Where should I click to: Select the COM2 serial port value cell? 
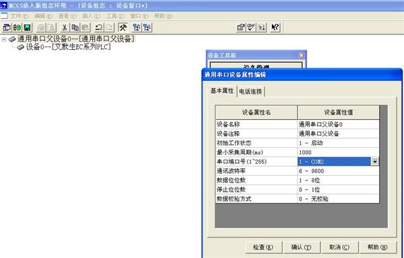click(334, 162)
